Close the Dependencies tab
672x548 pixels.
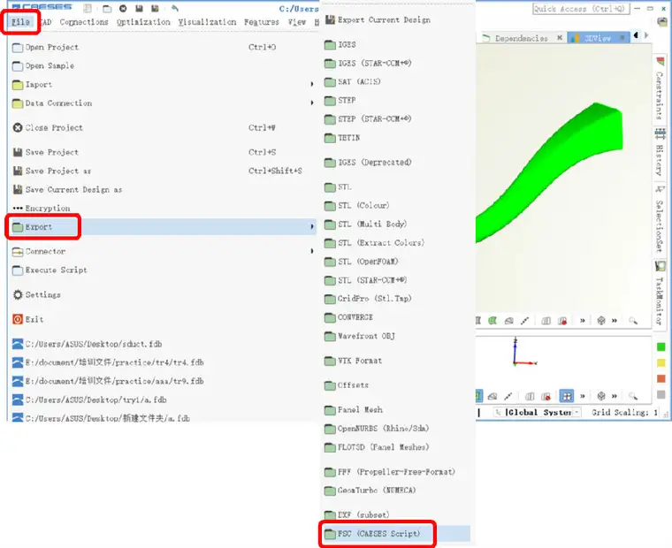coord(560,38)
